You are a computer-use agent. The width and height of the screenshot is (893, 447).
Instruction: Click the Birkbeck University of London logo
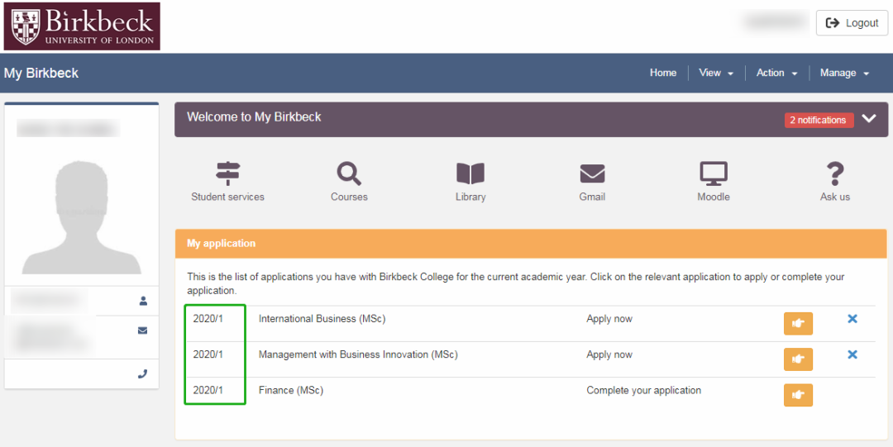(x=82, y=26)
